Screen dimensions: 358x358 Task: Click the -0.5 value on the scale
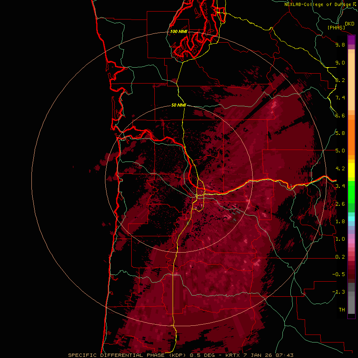tap(339, 274)
